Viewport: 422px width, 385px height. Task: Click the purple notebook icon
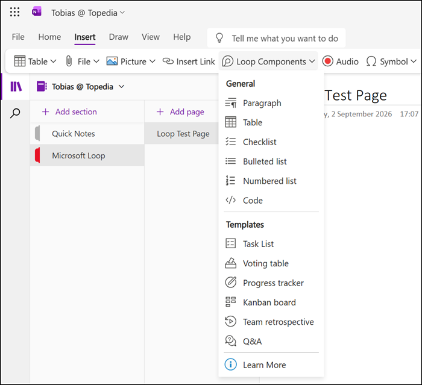click(42, 86)
